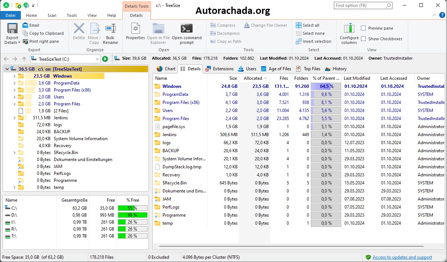Click Configure columns icon

coord(349,28)
